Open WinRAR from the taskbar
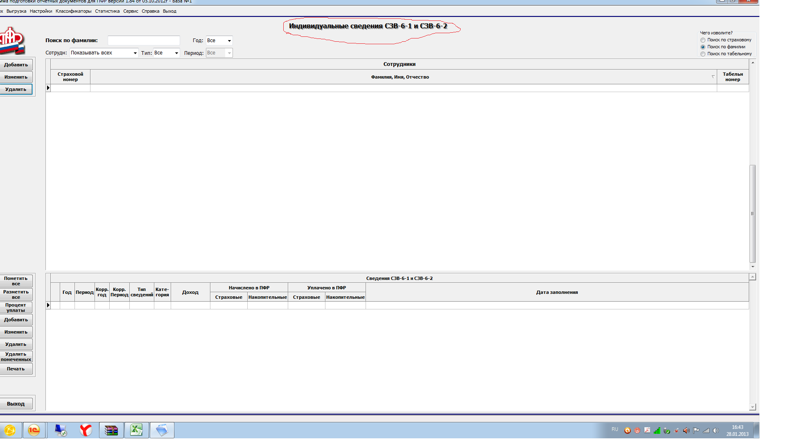Image resolution: width=786 pixels, height=442 pixels. [111, 430]
